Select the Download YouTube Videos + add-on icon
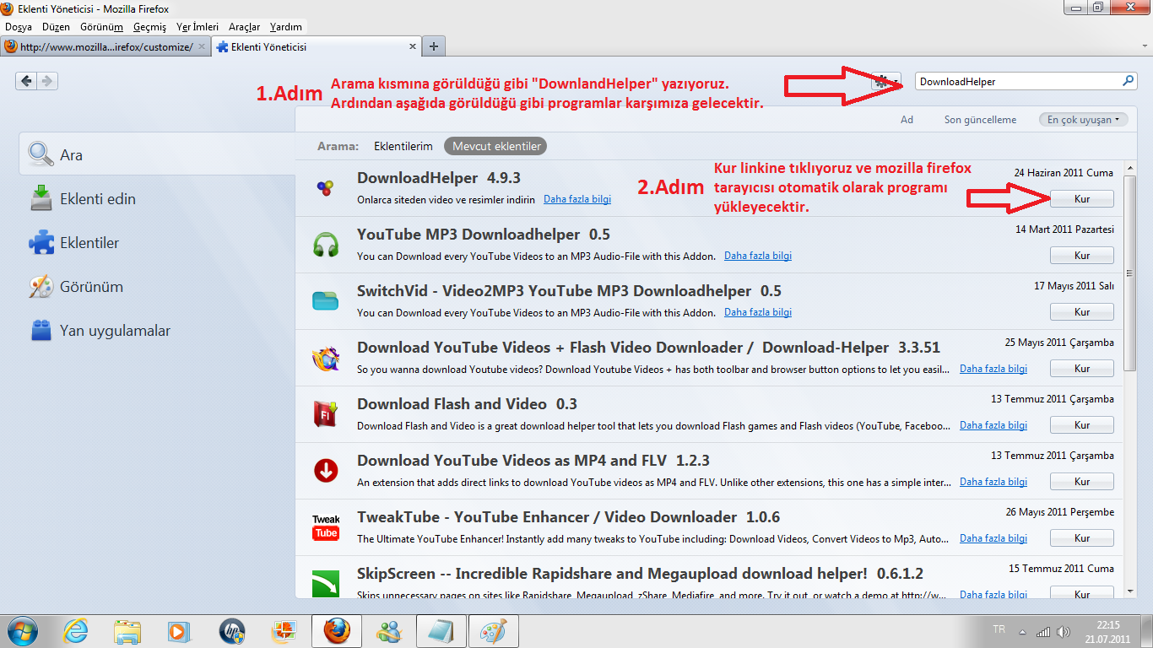 pyautogui.click(x=325, y=358)
